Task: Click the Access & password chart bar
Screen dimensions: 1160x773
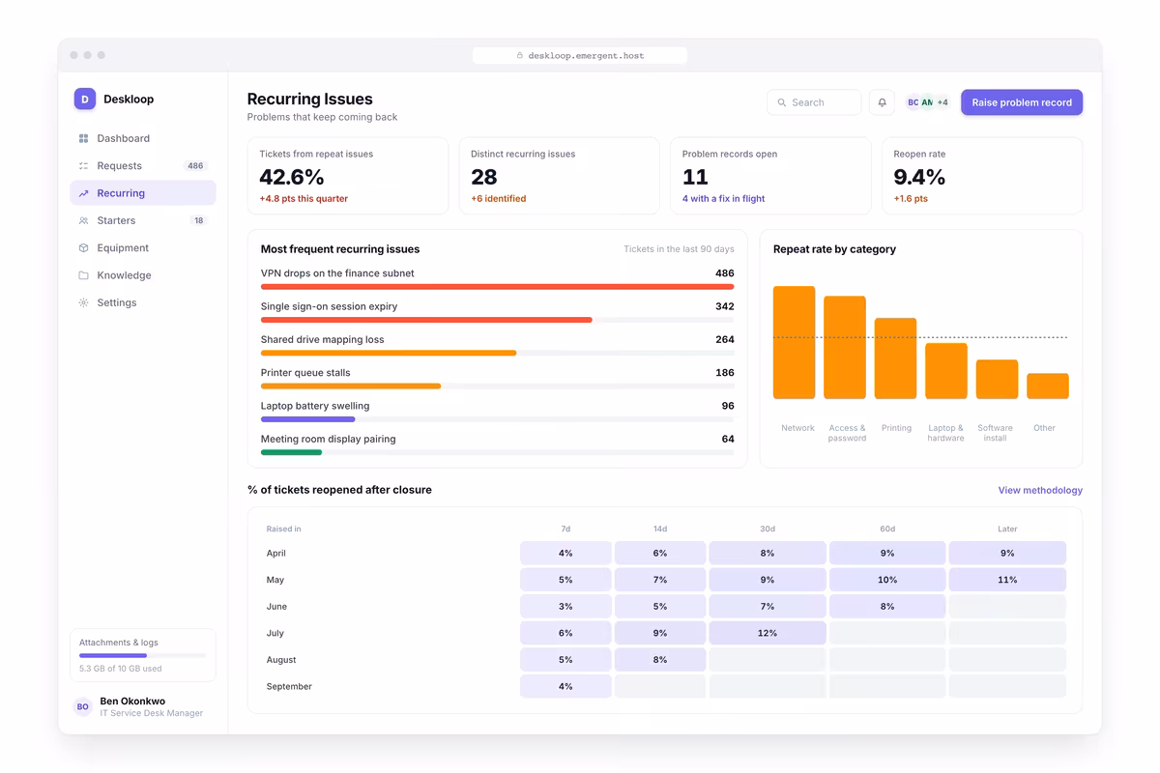Action: [845, 348]
